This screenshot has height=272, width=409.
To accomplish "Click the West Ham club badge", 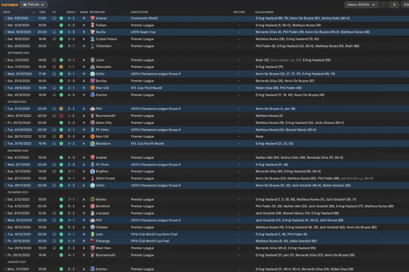I will coord(93,248).
